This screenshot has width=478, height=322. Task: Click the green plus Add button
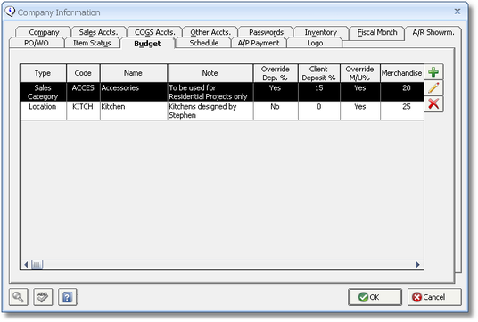(433, 72)
